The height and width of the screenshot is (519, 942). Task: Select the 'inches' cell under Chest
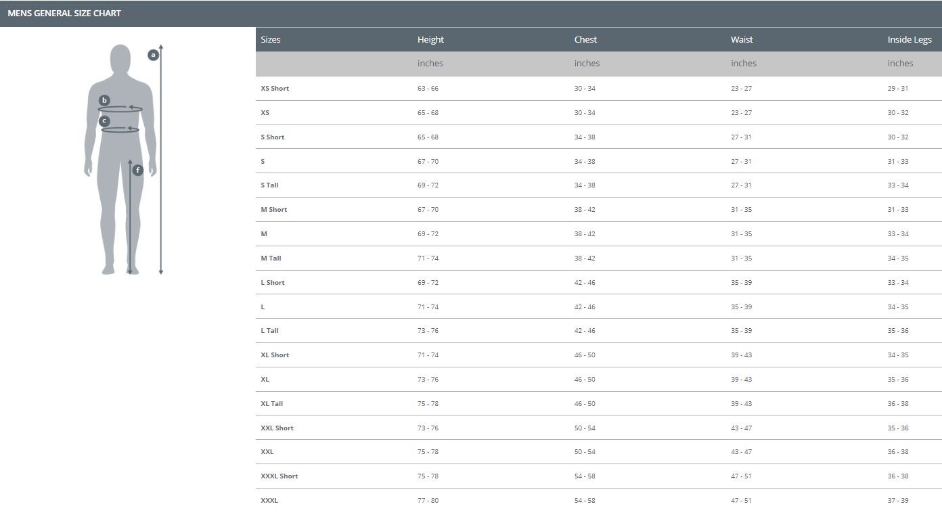click(587, 63)
